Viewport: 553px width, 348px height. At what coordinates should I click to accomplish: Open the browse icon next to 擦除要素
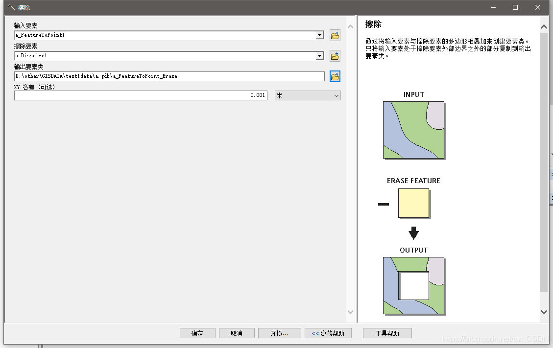335,55
